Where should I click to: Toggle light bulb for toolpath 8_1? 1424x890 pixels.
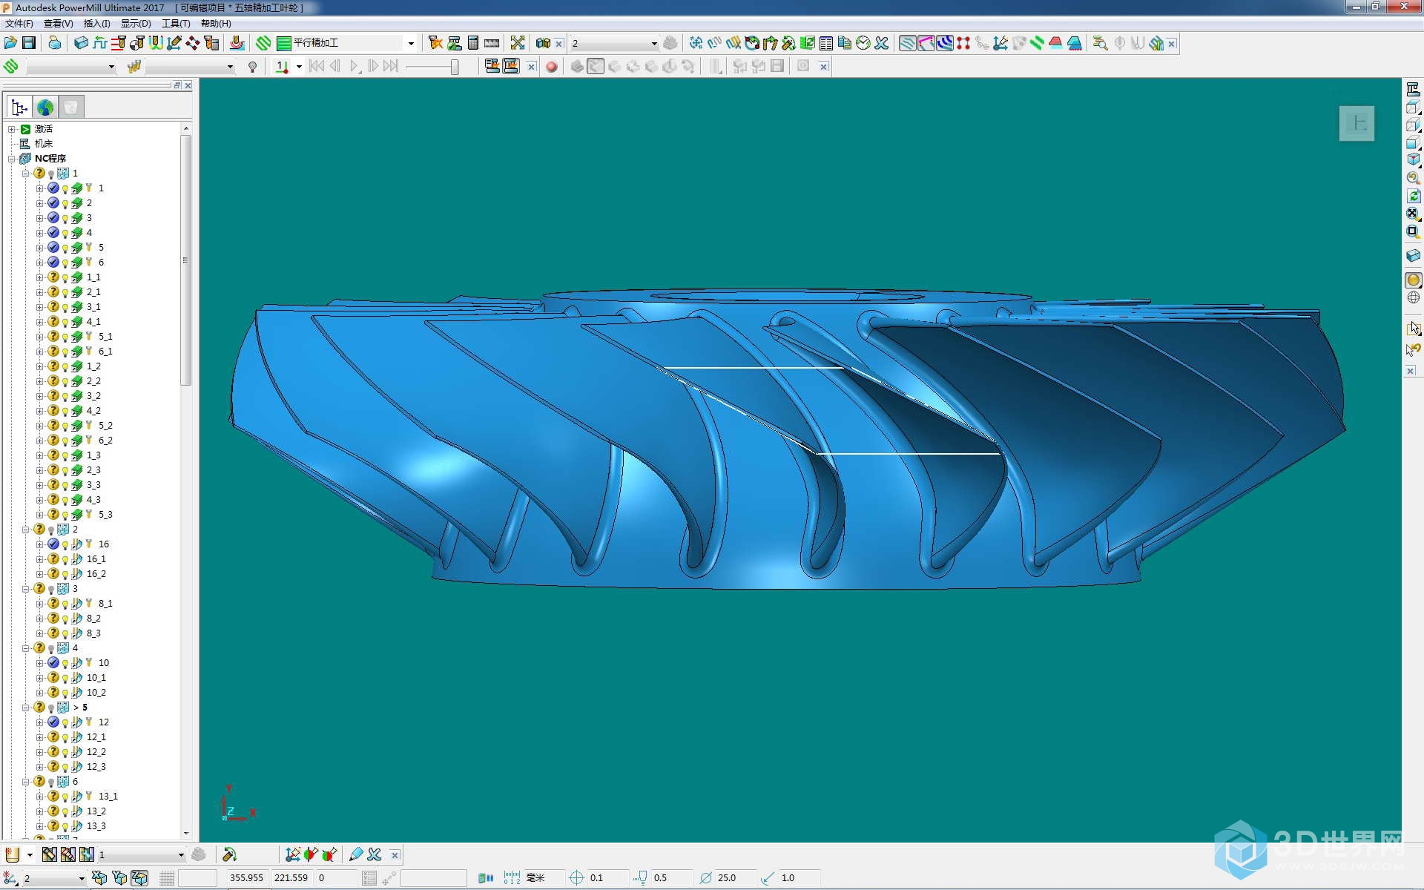65,604
